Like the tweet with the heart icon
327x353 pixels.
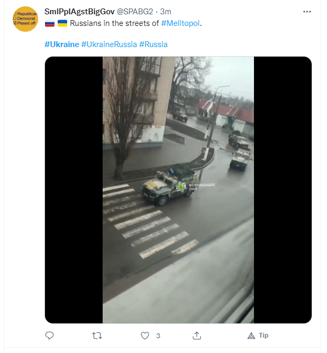click(144, 336)
